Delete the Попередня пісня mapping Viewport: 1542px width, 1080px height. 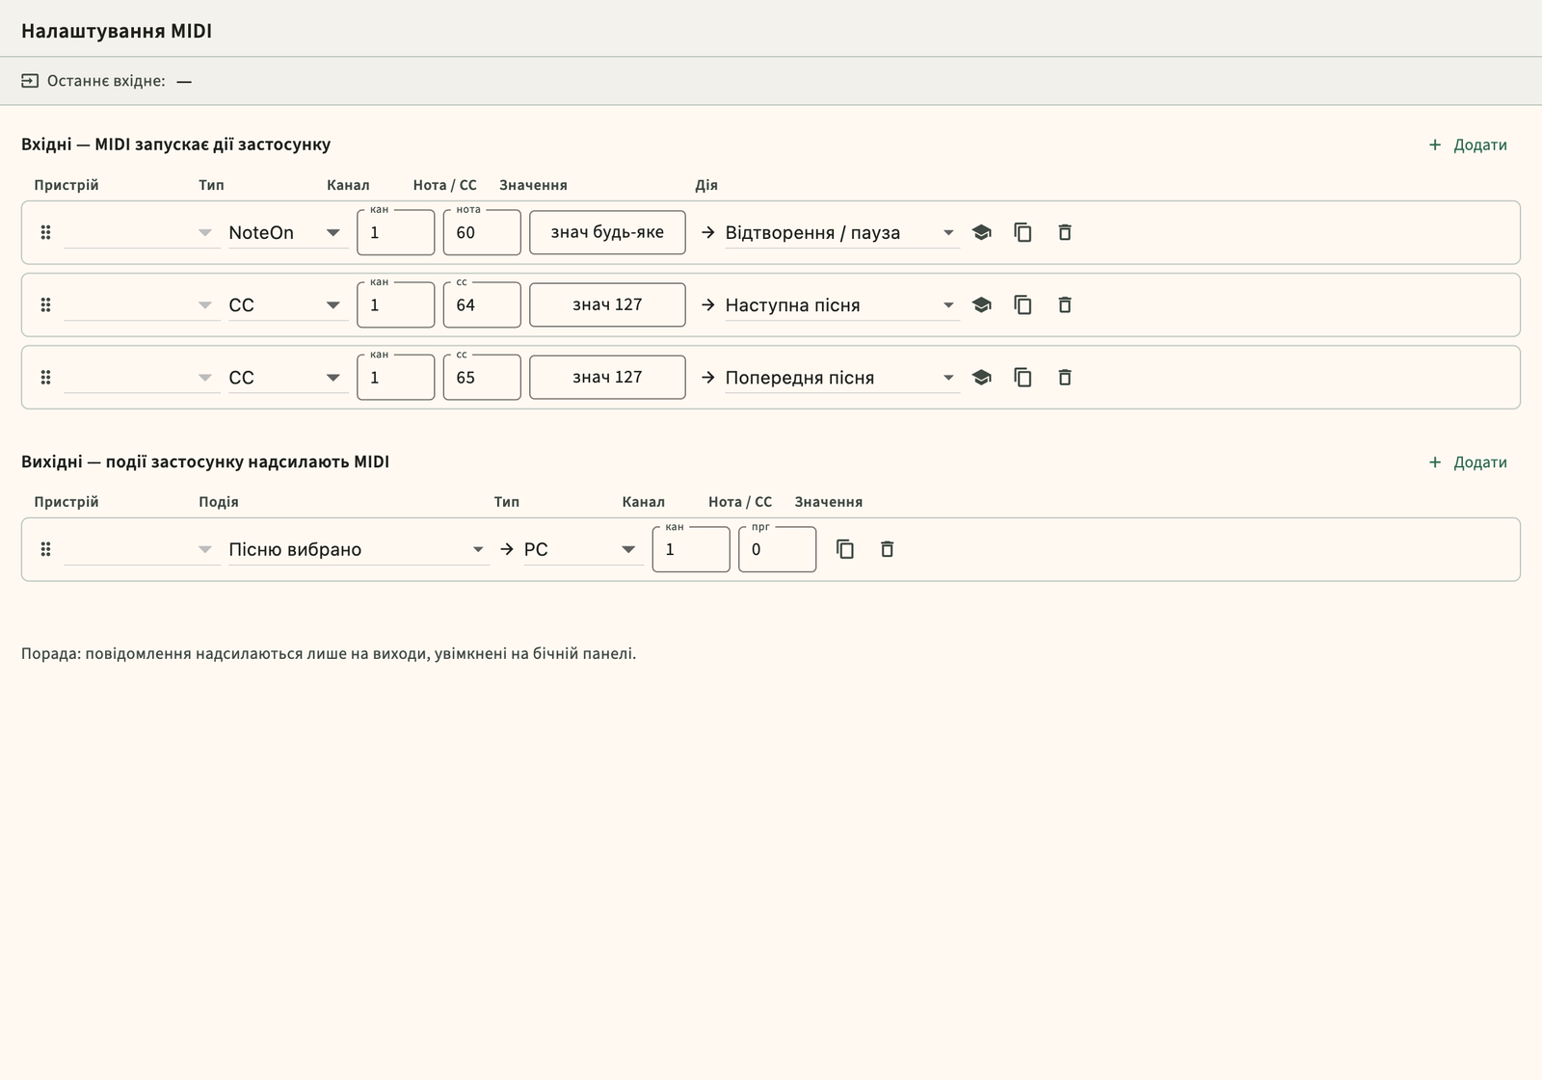1065,378
